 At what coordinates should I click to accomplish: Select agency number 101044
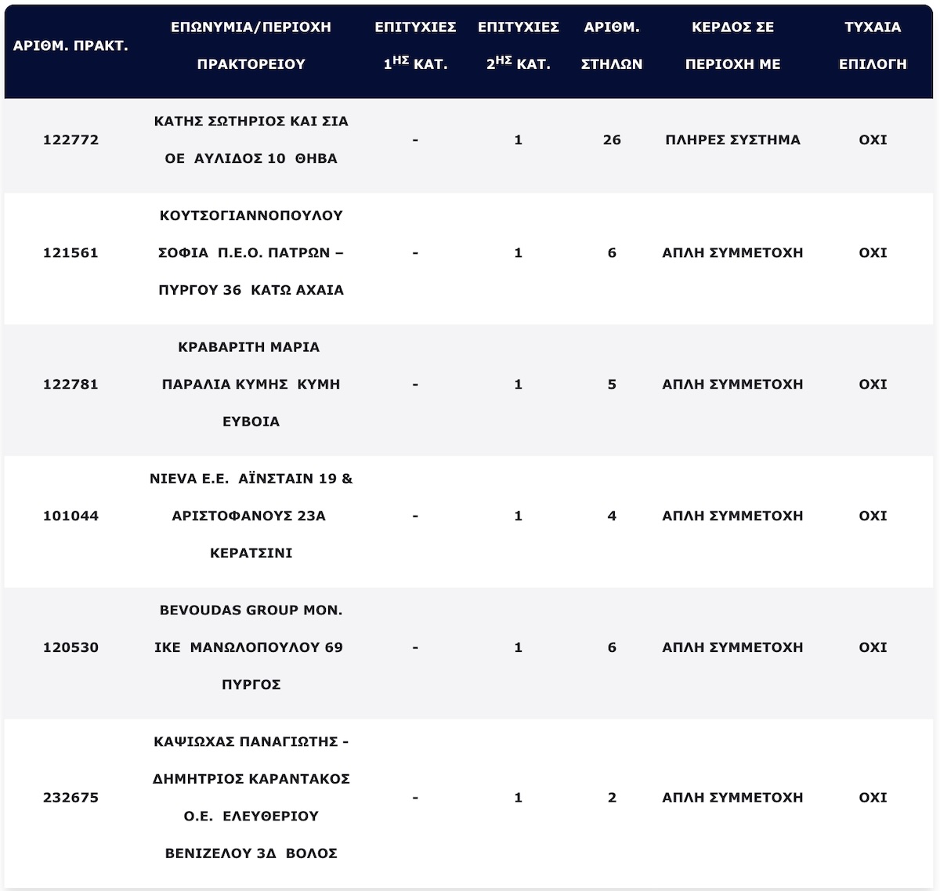70,516
